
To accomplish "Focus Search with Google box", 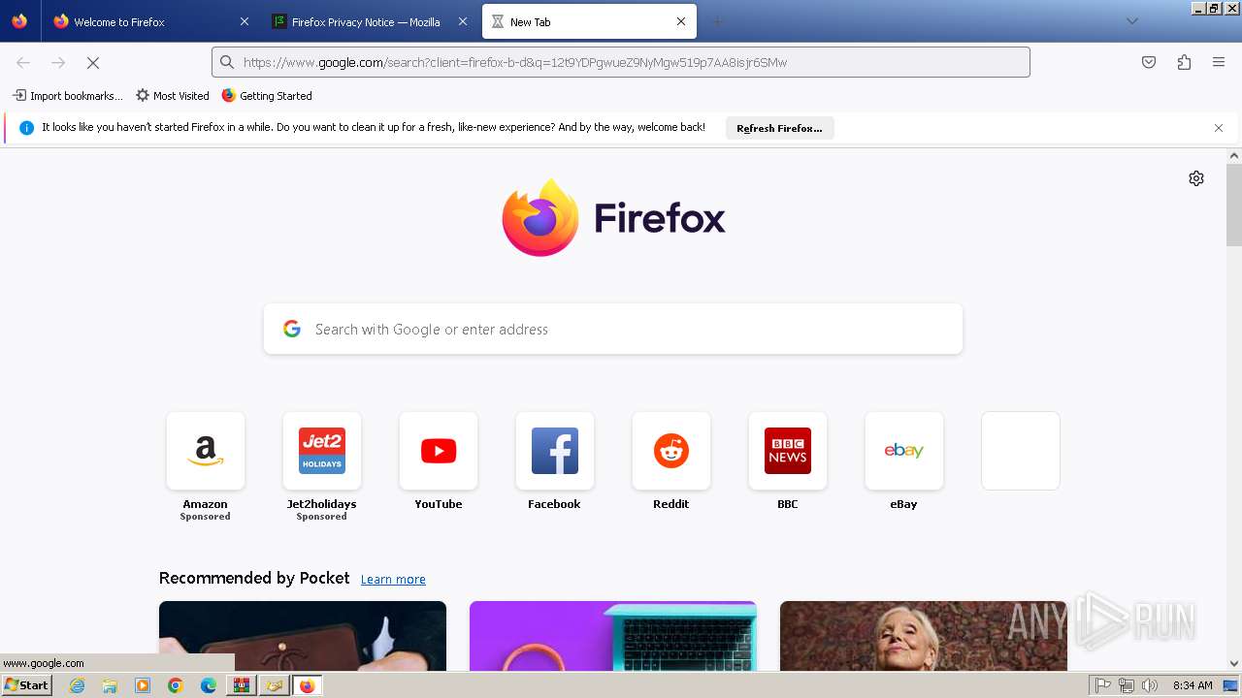I will [x=613, y=329].
